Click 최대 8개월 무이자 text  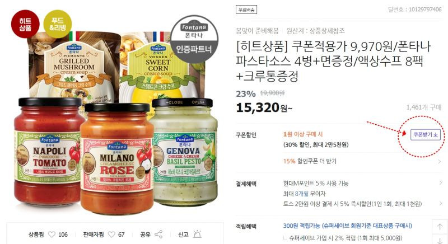304,194
